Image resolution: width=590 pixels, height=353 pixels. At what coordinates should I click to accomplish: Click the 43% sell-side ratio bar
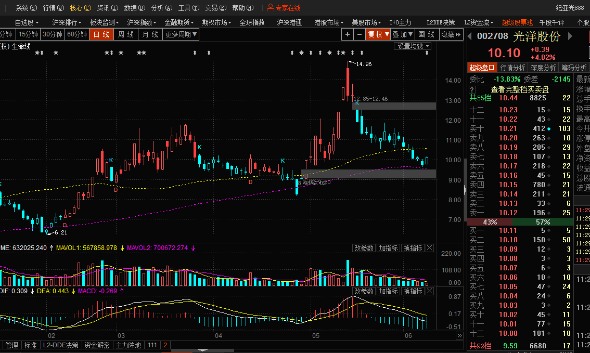[x=490, y=222]
